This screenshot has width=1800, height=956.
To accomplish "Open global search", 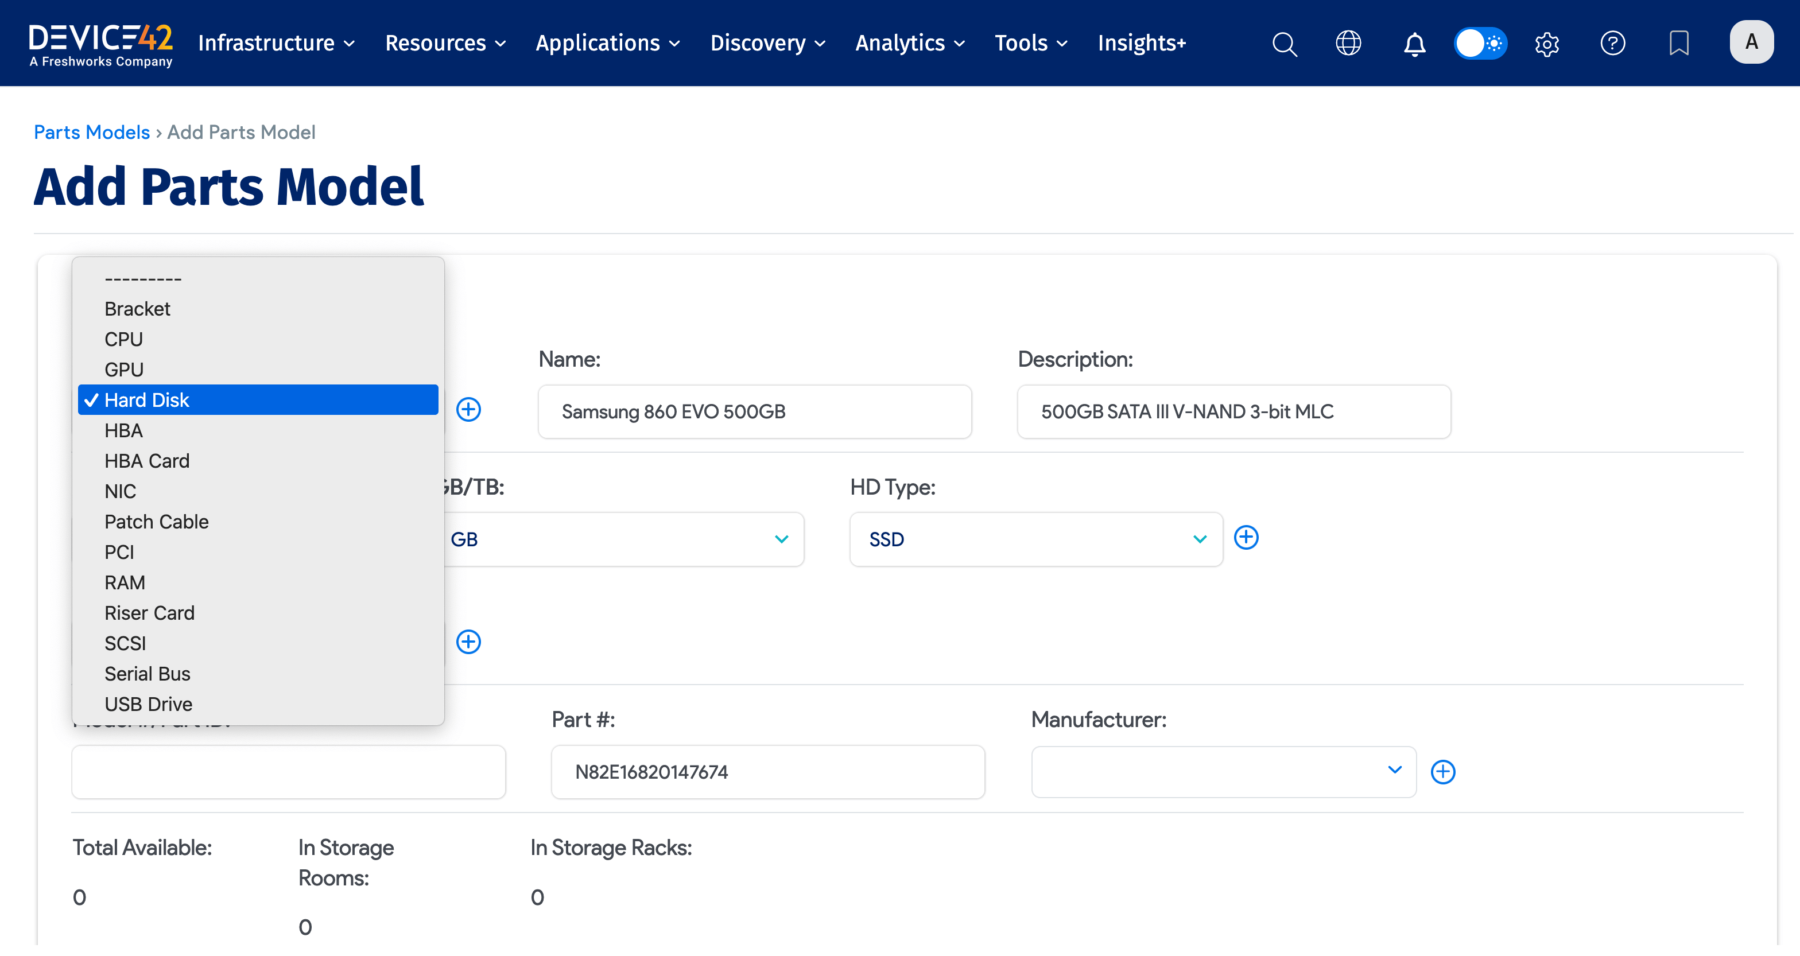I will 1285,44.
